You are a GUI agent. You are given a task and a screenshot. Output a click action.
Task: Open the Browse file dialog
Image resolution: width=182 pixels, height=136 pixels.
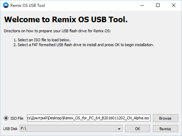165,118
